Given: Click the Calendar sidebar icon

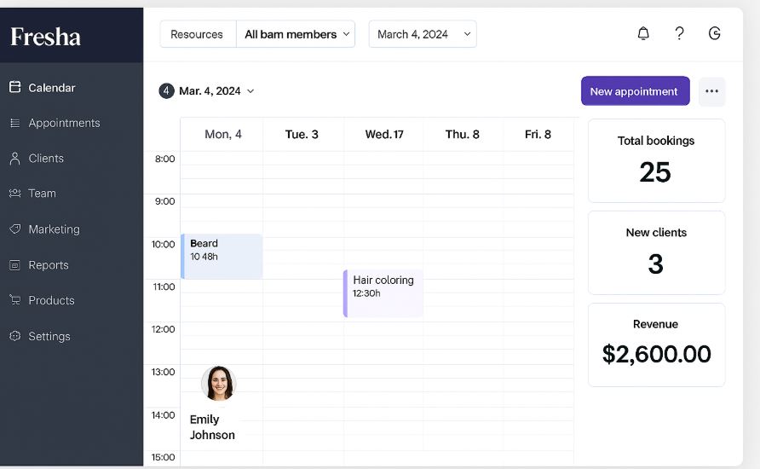Looking at the screenshot, I should [x=15, y=87].
